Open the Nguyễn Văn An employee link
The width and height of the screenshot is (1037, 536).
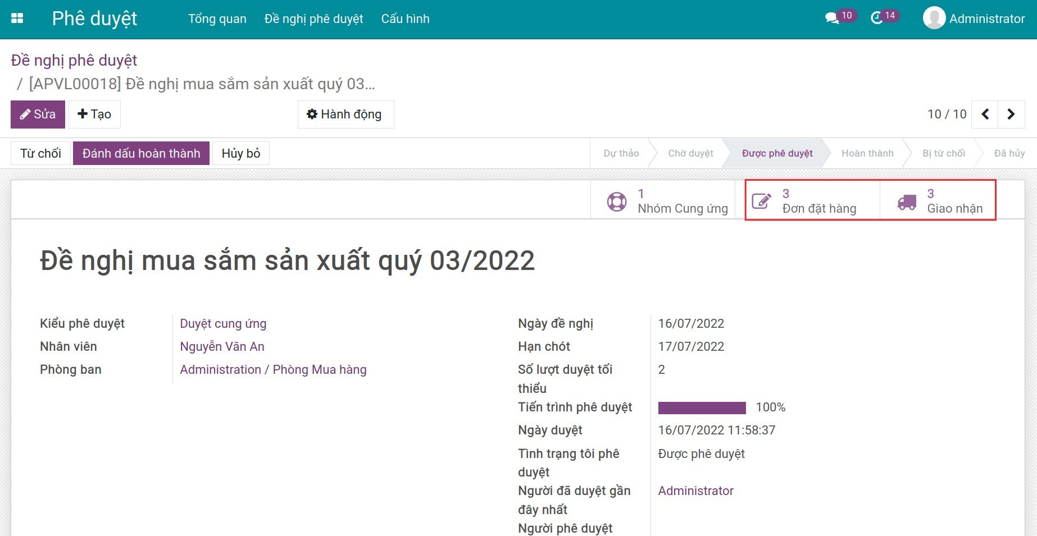[x=222, y=347]
